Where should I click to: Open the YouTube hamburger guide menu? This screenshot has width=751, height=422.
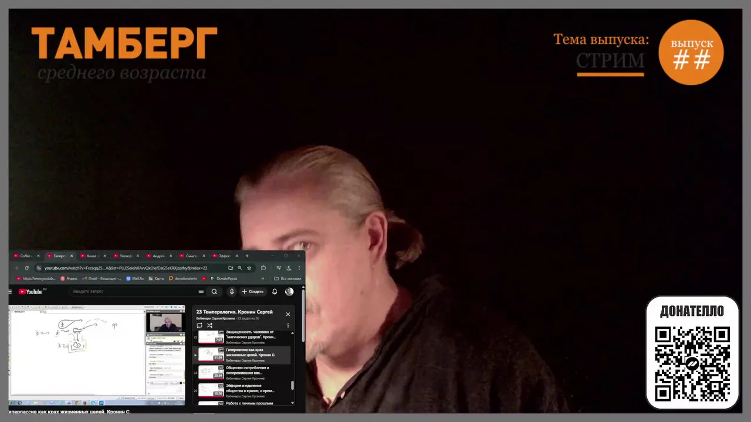point(10,291)
